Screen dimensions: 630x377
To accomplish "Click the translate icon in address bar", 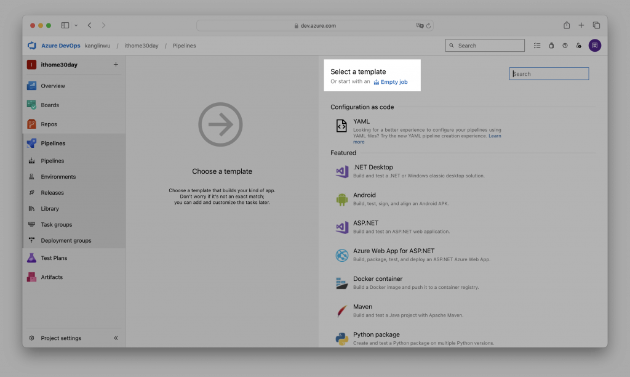I will [420, 25].
